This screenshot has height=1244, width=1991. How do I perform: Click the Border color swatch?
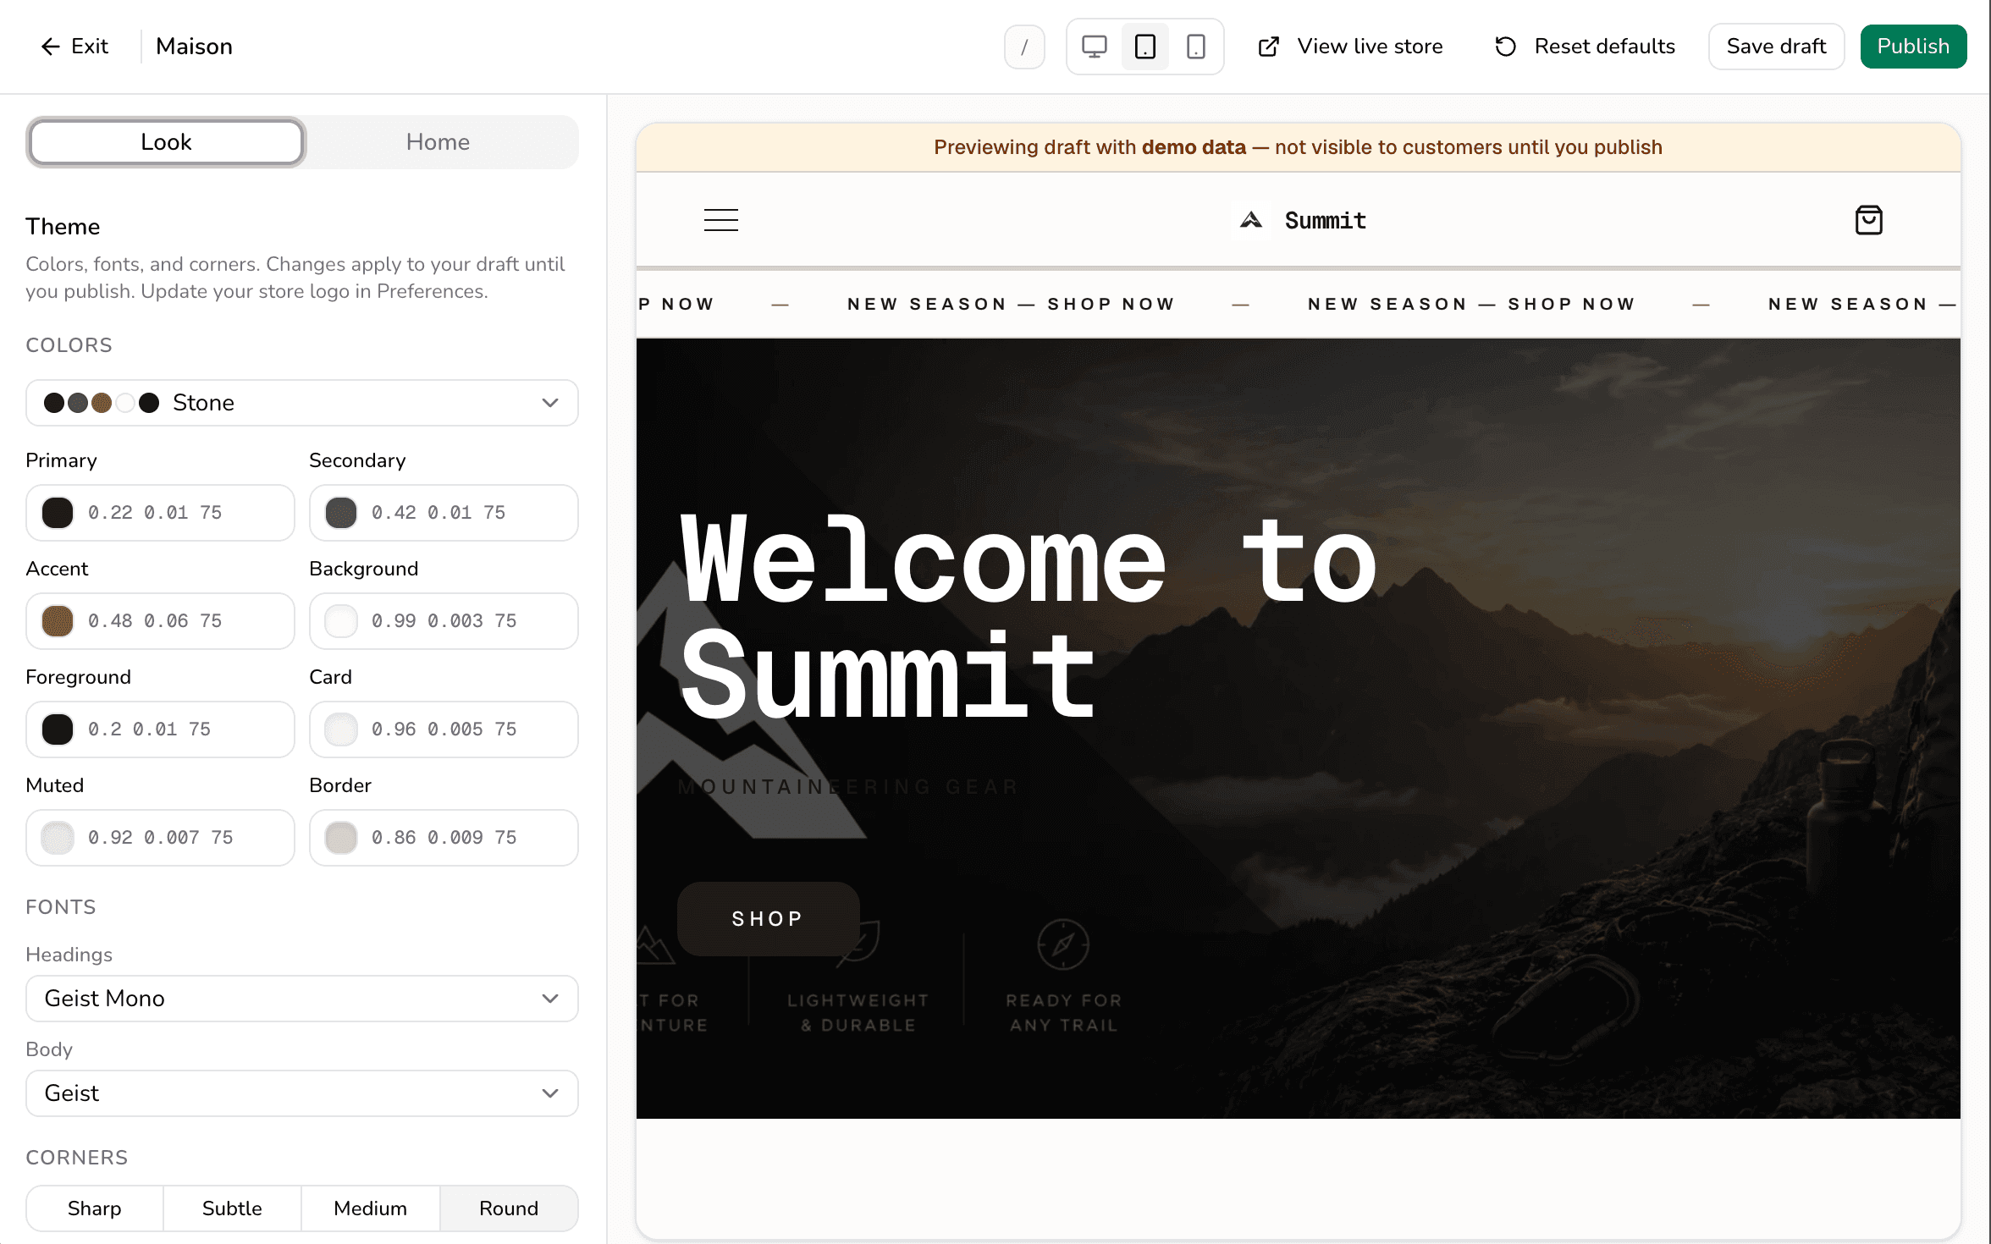coord(341,838)
